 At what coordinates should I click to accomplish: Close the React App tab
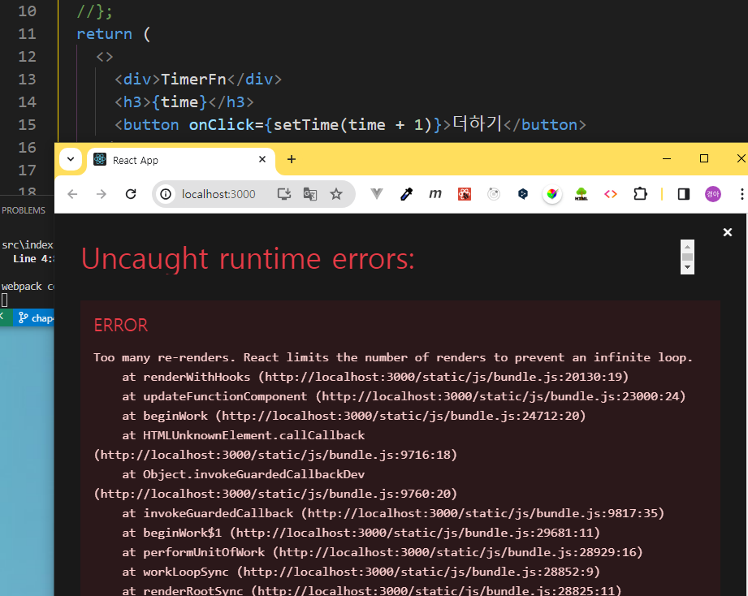pos(262,159)
